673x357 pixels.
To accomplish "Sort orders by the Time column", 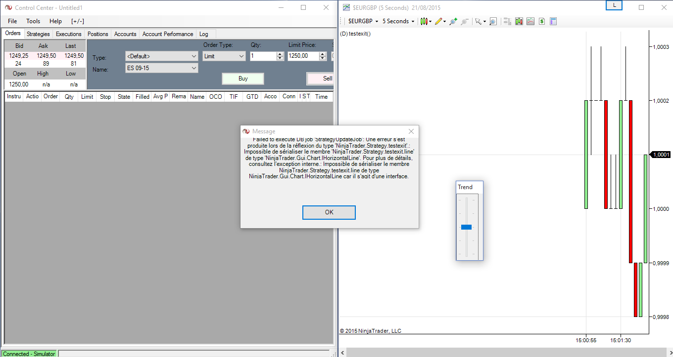I will coord(321,97).
